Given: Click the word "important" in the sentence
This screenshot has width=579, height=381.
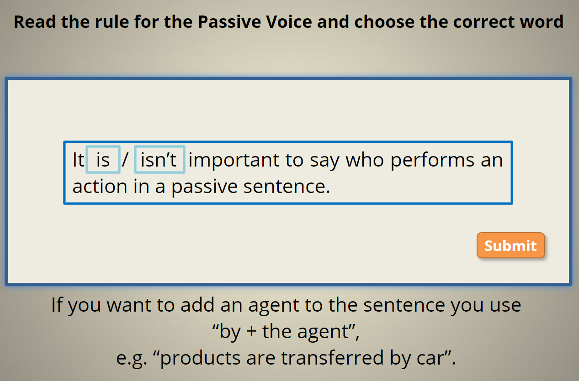Looking at the screenshot, I should [234, 160].
